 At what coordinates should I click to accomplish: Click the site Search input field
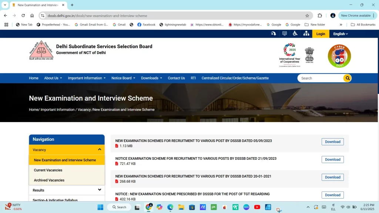[320, 78]
